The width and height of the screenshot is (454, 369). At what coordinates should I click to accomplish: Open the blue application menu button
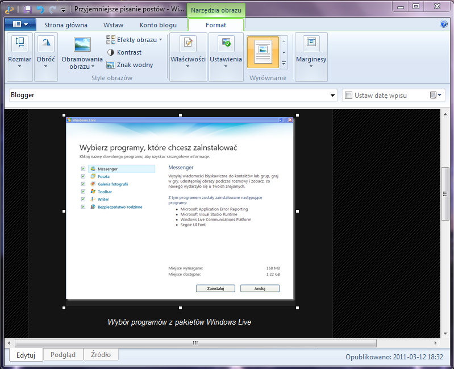[x=20, y=24]
